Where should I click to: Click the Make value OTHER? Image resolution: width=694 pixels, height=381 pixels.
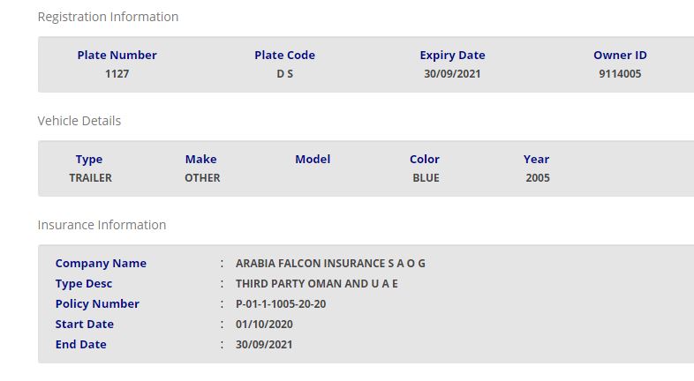(202, 178)
